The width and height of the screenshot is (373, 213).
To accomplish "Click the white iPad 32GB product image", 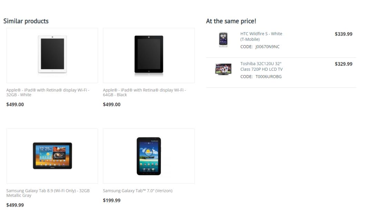I will 52,54.
